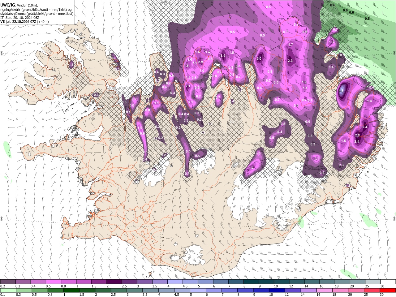Click the 2.0 value in the north
Image resolution: width=396 pixels, height=297 pixels.
(200, 62)
